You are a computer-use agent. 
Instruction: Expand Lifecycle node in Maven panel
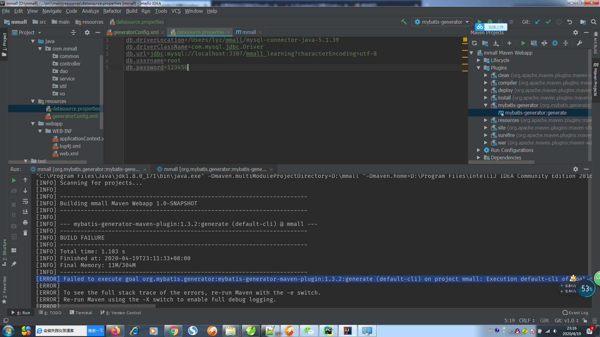pyautogui.click(x=478, y=61)
